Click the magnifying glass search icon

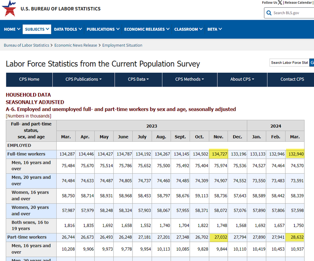coord(269,13)
